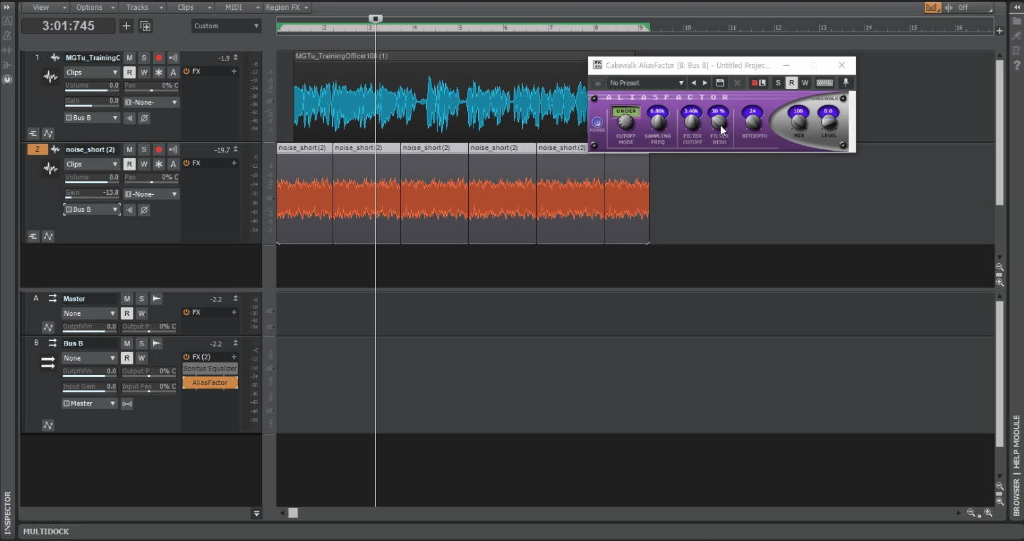Open AliasFactor No Preset dropdown
1024x541 pixels.
[646, 83]
